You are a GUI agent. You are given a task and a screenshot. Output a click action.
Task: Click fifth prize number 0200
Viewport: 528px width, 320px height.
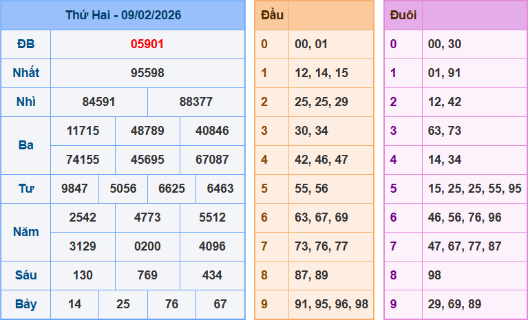(147, 246)
